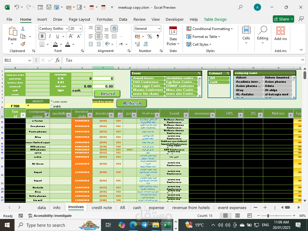
Task: Select the 'arabic' radio button
Action: (51, 106)
